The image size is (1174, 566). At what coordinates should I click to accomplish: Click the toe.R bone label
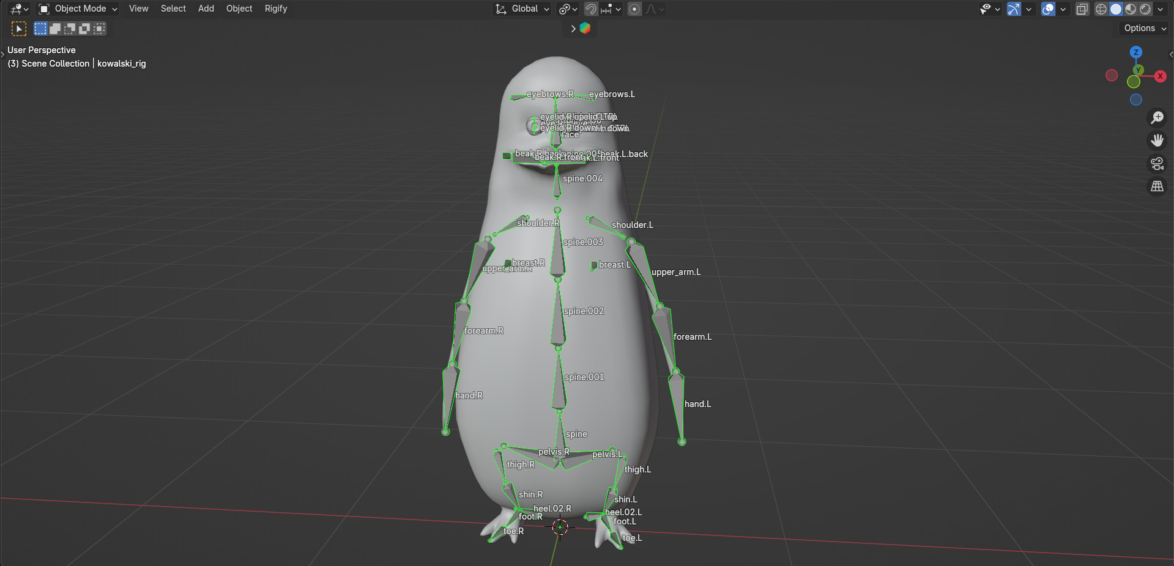[x=513, y=531]
